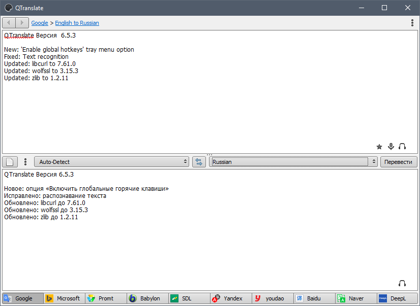Open three-dot menu beside the clear button
The height and width of the screenshot is (306, 420).
tap(25, 162)
